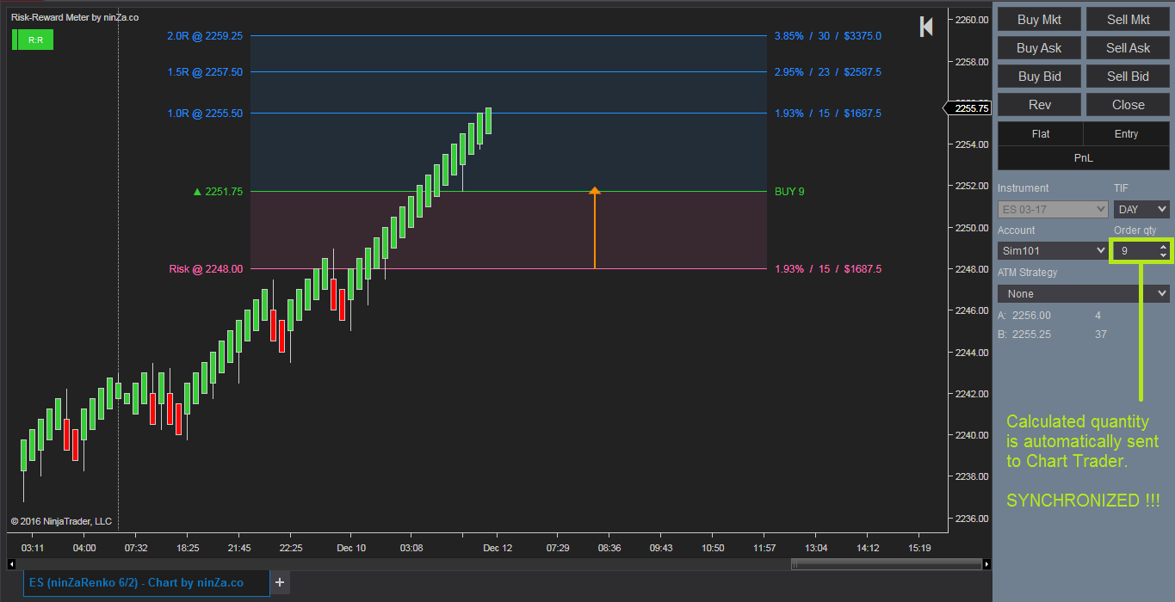Toggle the green R:R Risk-Reward meter button
Viewport: 1175px width, 602px height.
(x=32, y=39)
